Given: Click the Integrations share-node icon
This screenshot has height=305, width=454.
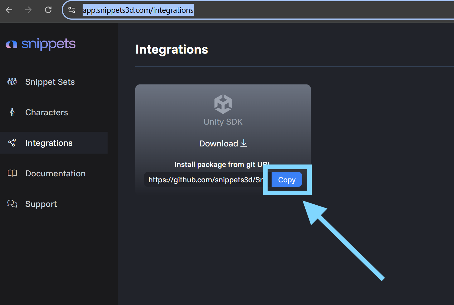Looking at the screenshot, I should [x=12, y=143].
